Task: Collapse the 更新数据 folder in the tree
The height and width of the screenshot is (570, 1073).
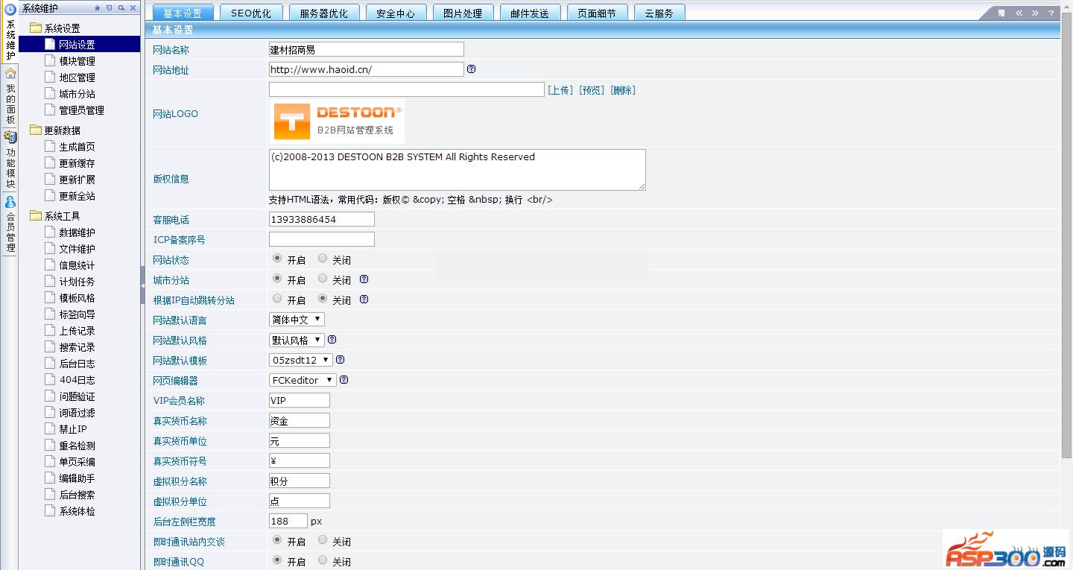Action: point(35,130)
